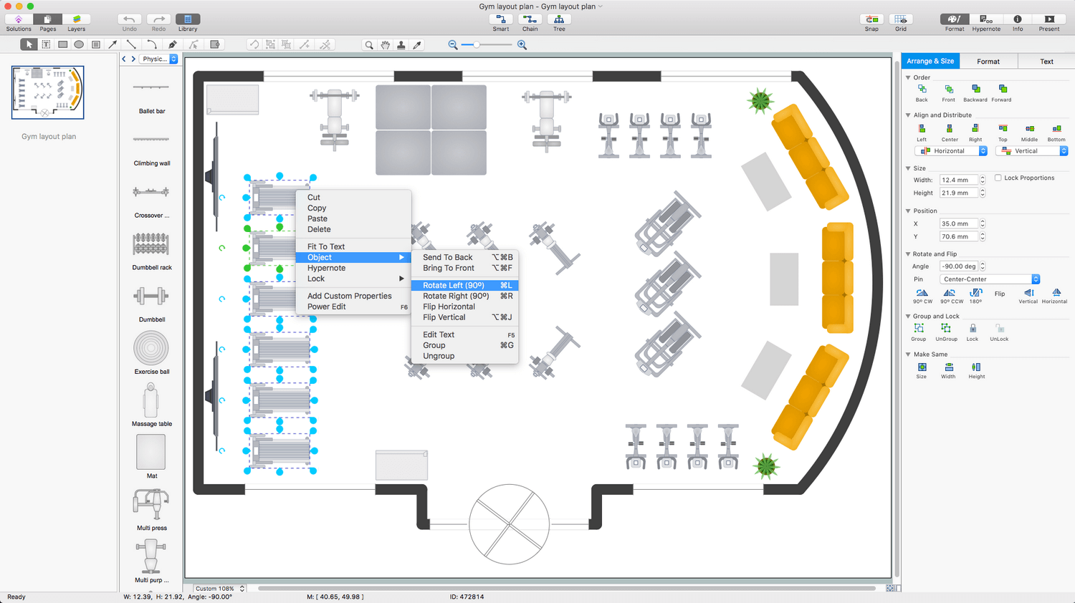Align selection Left using Align icon

pos(922,129)
